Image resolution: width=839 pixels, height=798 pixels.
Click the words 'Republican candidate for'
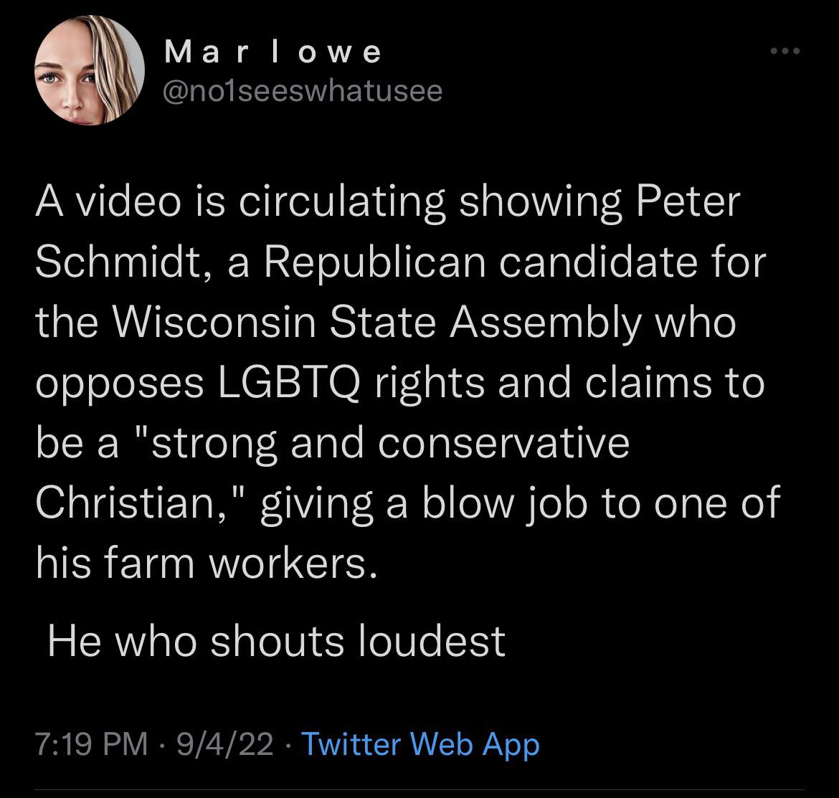coord(513,263)
